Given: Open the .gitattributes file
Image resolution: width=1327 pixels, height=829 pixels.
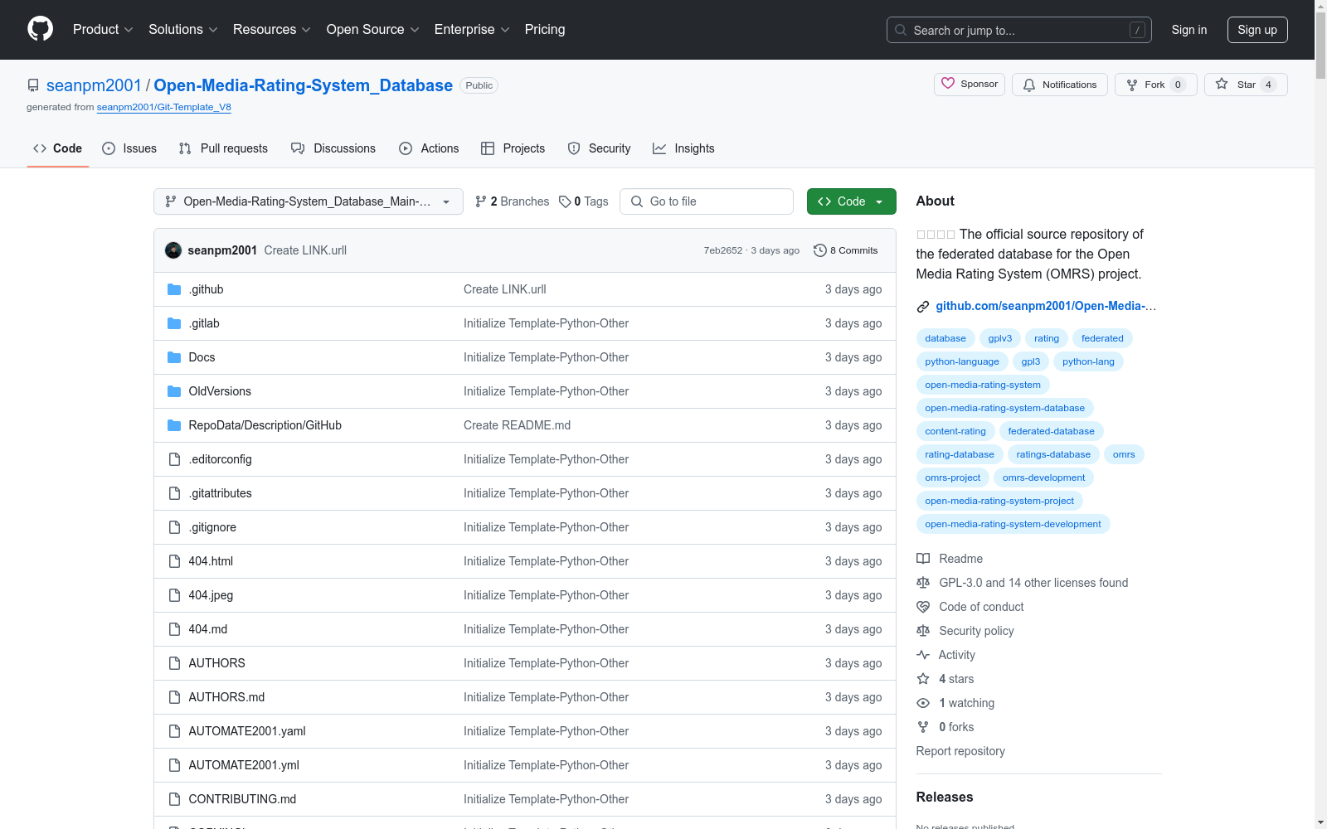Looking at the screenshot, I should point(220,493).
